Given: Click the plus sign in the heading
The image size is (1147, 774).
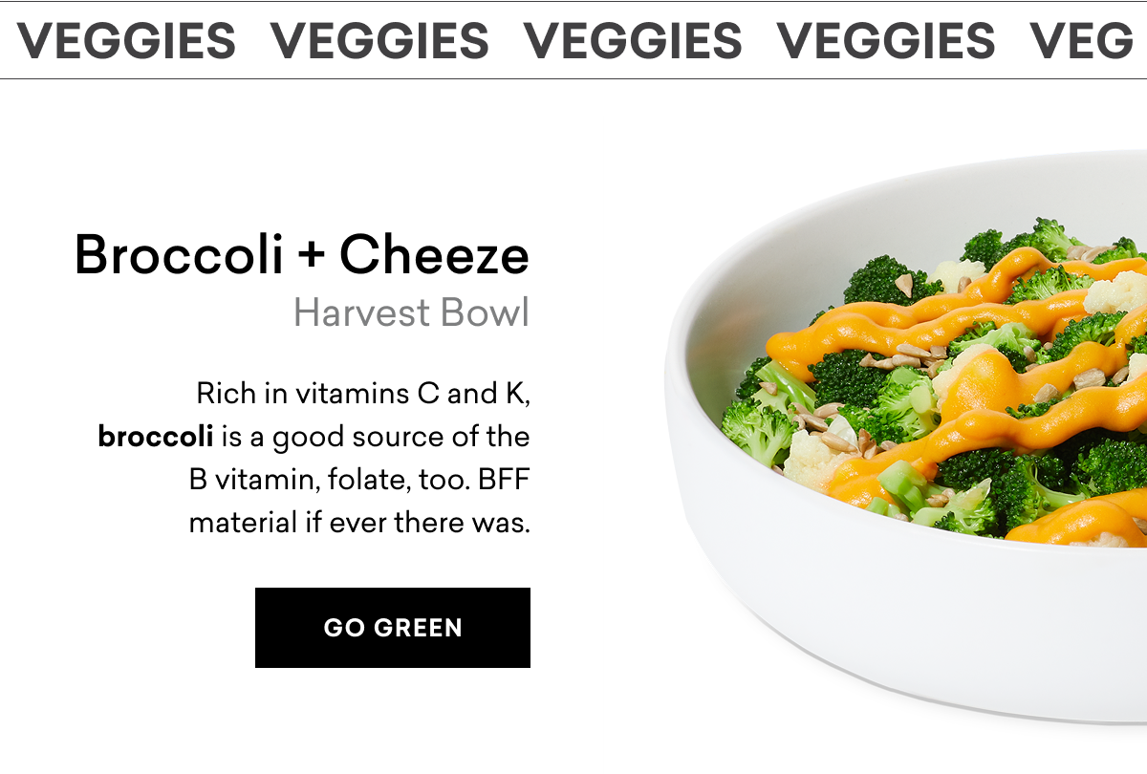Looking at the screenshot, I should pyautogui.click(x=309, y=256).
